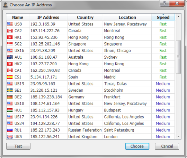Sort list by the Country column header
Screen dimensions: 187x158
85,17
